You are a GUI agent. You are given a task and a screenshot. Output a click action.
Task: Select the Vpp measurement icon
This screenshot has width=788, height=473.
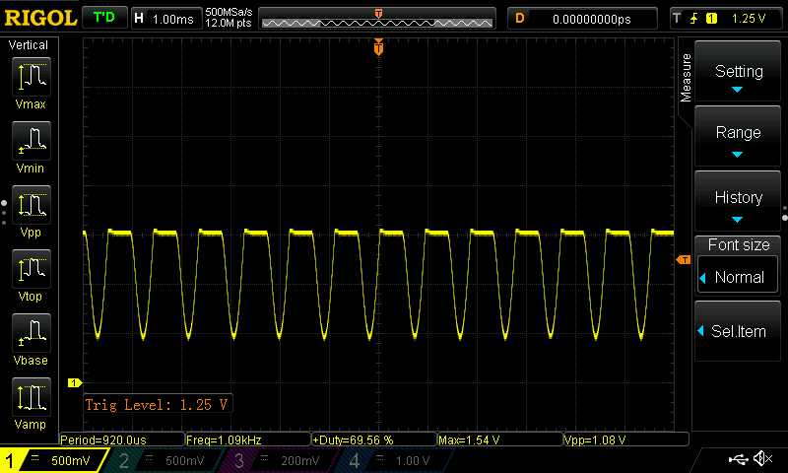32,205
